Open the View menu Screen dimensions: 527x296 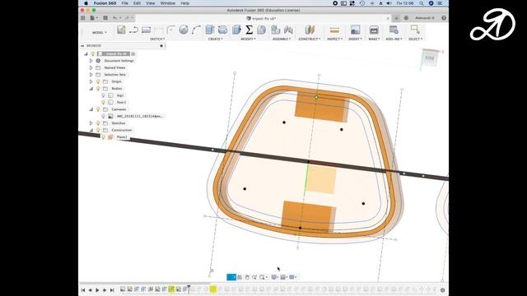(x=150, y=3)
